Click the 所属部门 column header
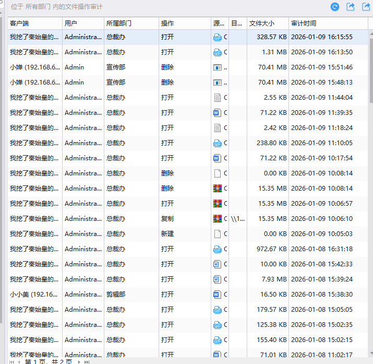The height and width of the screenshot is (364, 373). pyautogui.click(x=131, y=24)
